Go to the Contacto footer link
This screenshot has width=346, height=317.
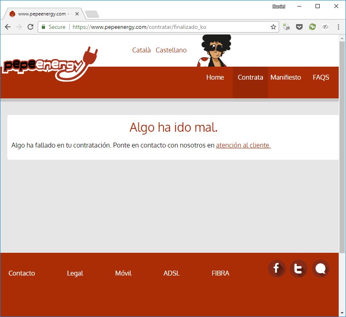[x=21, y=273]
